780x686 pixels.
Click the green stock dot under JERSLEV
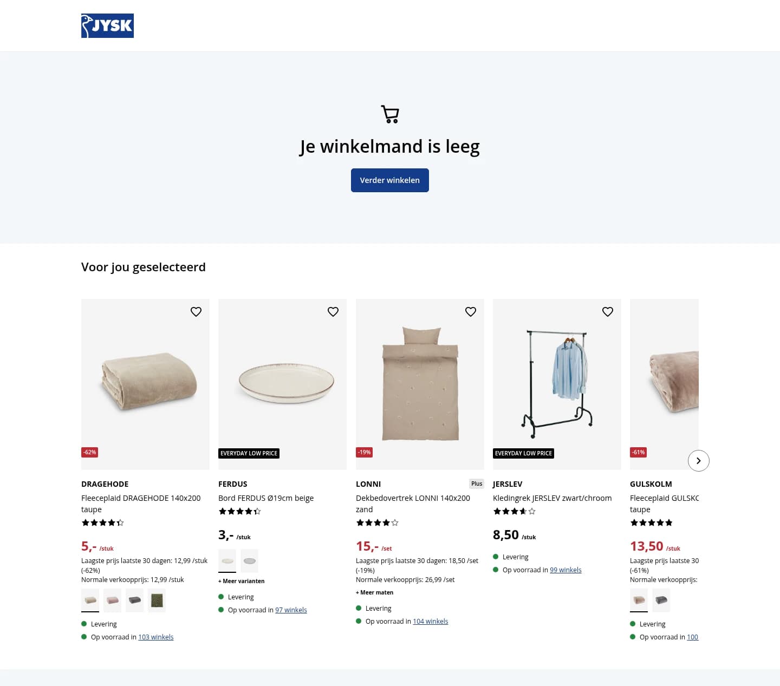495,570
